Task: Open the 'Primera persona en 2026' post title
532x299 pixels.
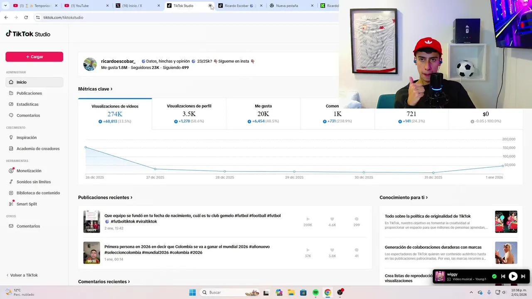Action: pyautogui.click(x=187, y=250)
